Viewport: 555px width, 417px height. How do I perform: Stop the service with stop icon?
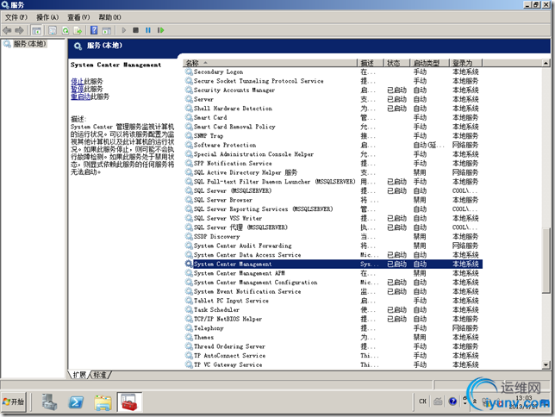pyautogui.click(x=135, y=30)
